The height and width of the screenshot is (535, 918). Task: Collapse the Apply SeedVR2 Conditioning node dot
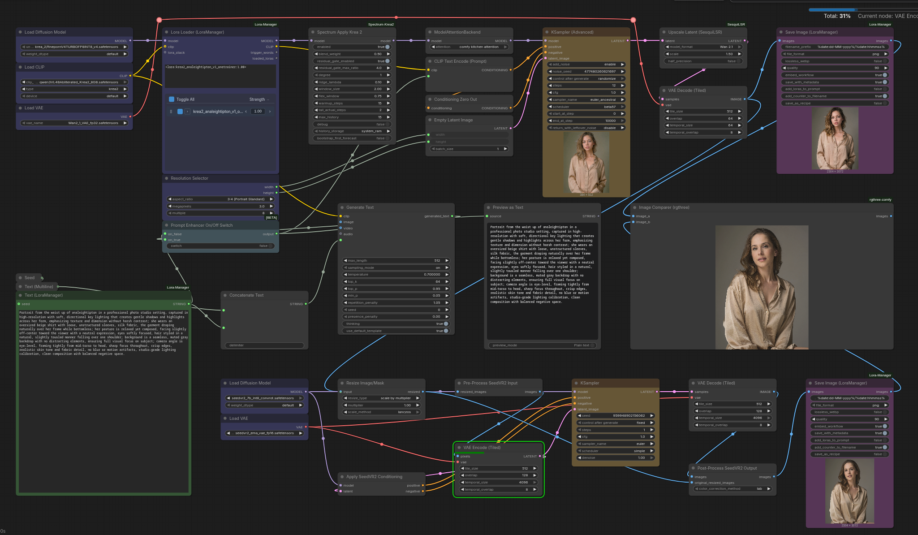[x=342, y=477]
